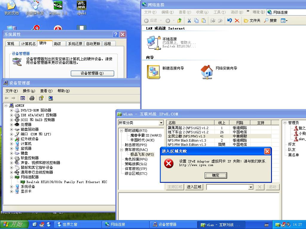Open 工具(T) menu in 网络连接
The height and width of the screenshot is (229, 306).
[219, 12]
